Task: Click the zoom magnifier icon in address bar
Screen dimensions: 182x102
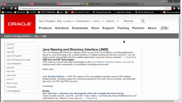Action: tap(166, 8)
